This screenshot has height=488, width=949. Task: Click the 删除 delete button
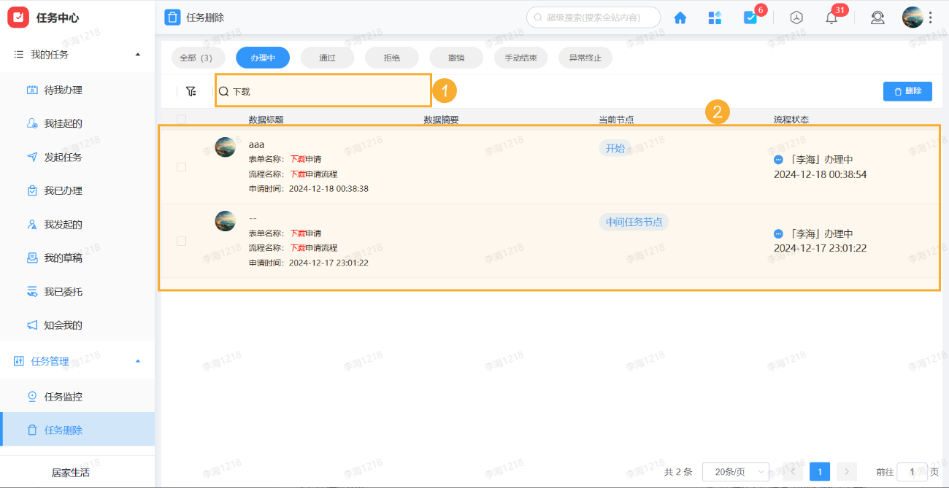(907, 90)
